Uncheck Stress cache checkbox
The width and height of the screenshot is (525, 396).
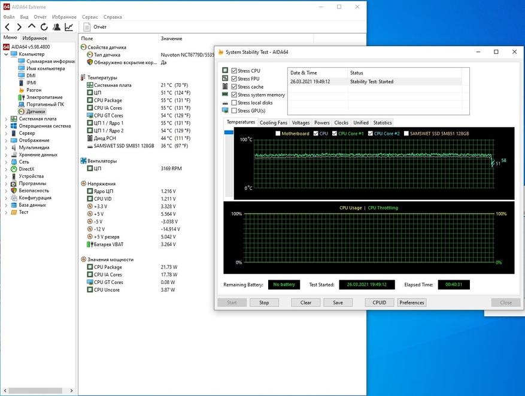(x=234, y=87)
